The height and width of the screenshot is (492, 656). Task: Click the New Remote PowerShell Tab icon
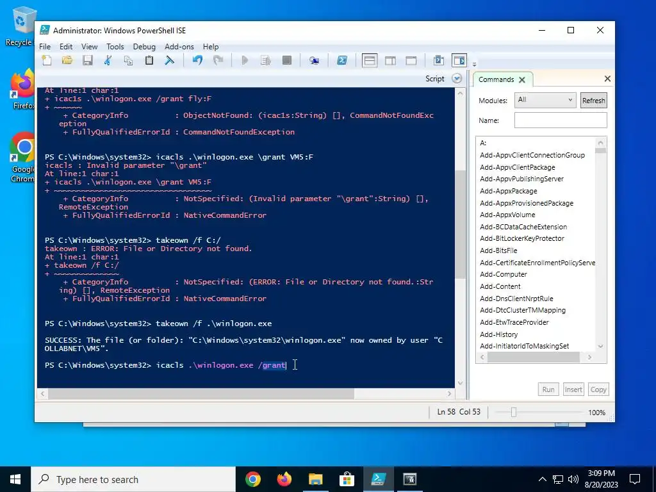click(314, 60)
